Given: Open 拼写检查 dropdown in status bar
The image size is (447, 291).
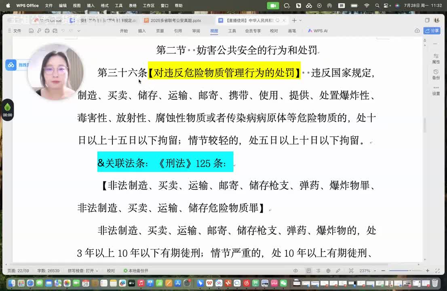Looking at the screenshot, I should (83, 271).
